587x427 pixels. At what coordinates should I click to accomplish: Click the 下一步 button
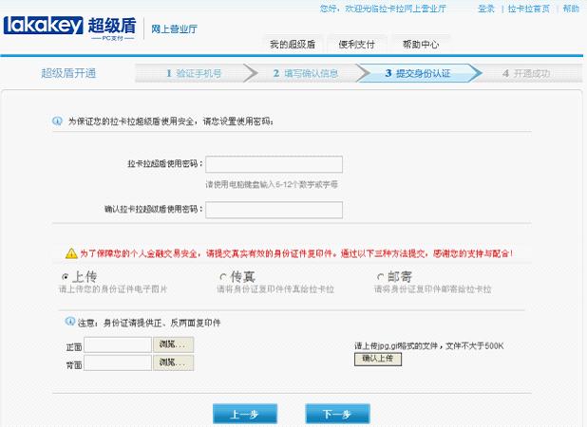(x=337, y=414)
